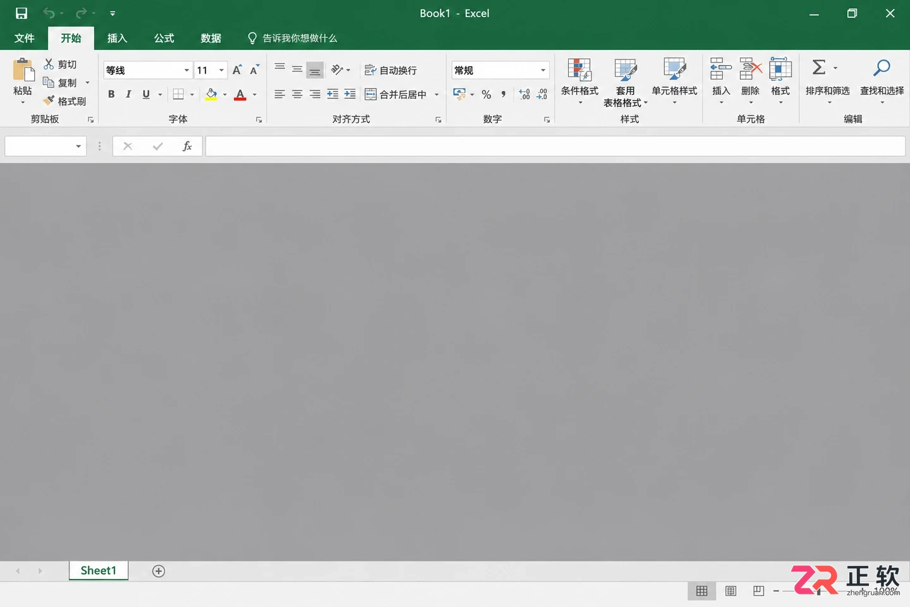Switch to the 数据 tab
This screenshot has height=607, width=910.
click(211, 38)
